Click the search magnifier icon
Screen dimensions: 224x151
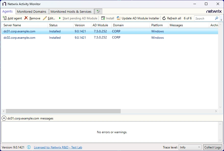tap(217, 18)
